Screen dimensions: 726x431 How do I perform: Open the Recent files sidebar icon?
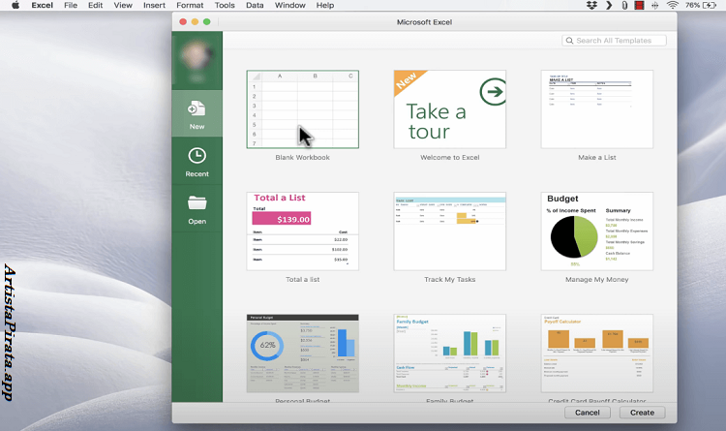pos(197,156)
